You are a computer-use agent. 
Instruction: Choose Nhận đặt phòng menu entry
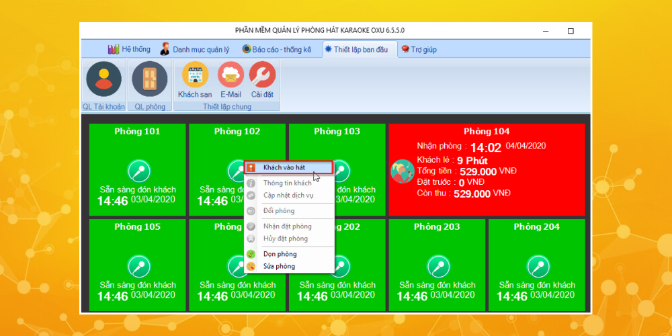click(x=289, y=226)
